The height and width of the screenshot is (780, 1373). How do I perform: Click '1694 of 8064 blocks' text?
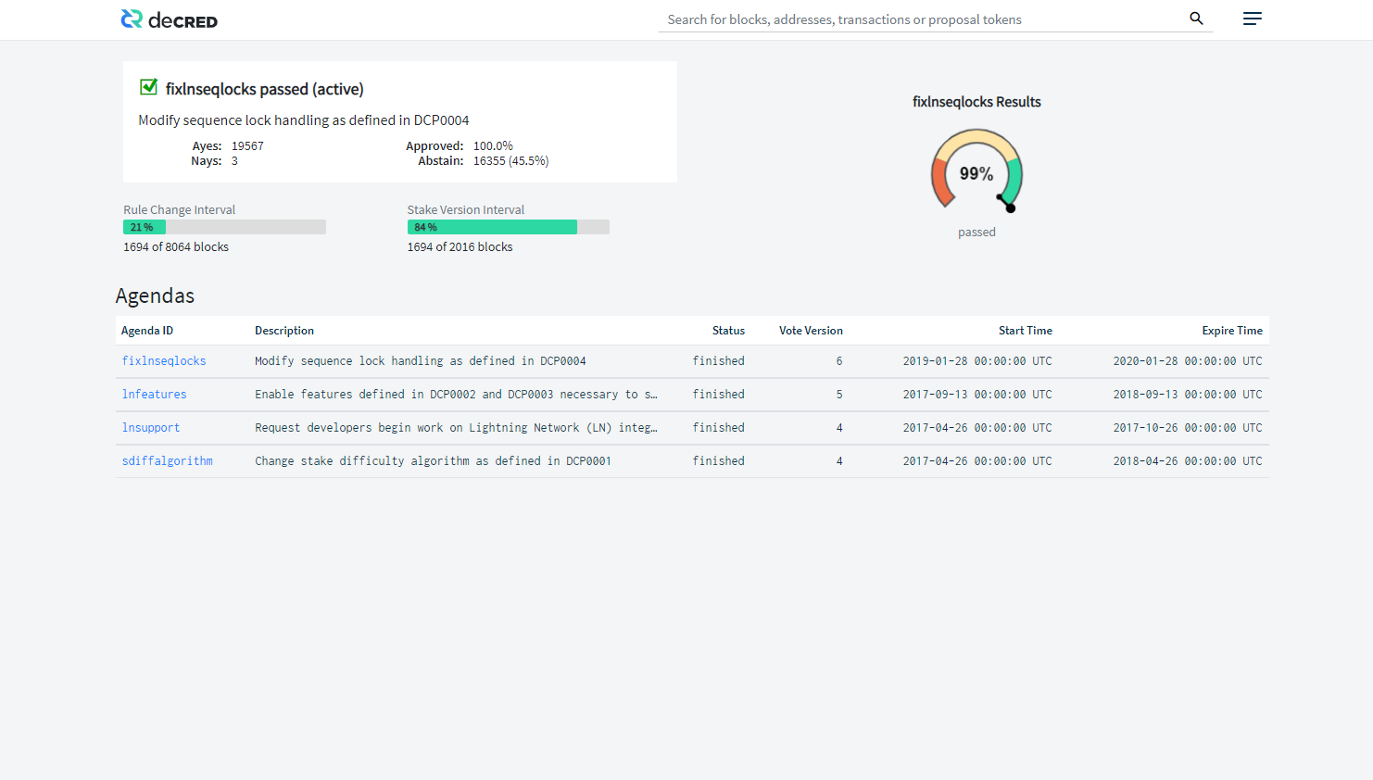[176, 247]
